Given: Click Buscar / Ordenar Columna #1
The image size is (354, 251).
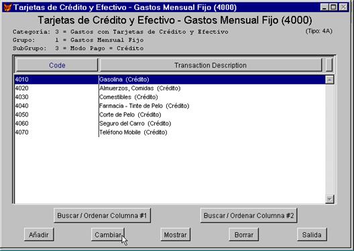Looking at the screenshot, I should (x=102, y=216).
